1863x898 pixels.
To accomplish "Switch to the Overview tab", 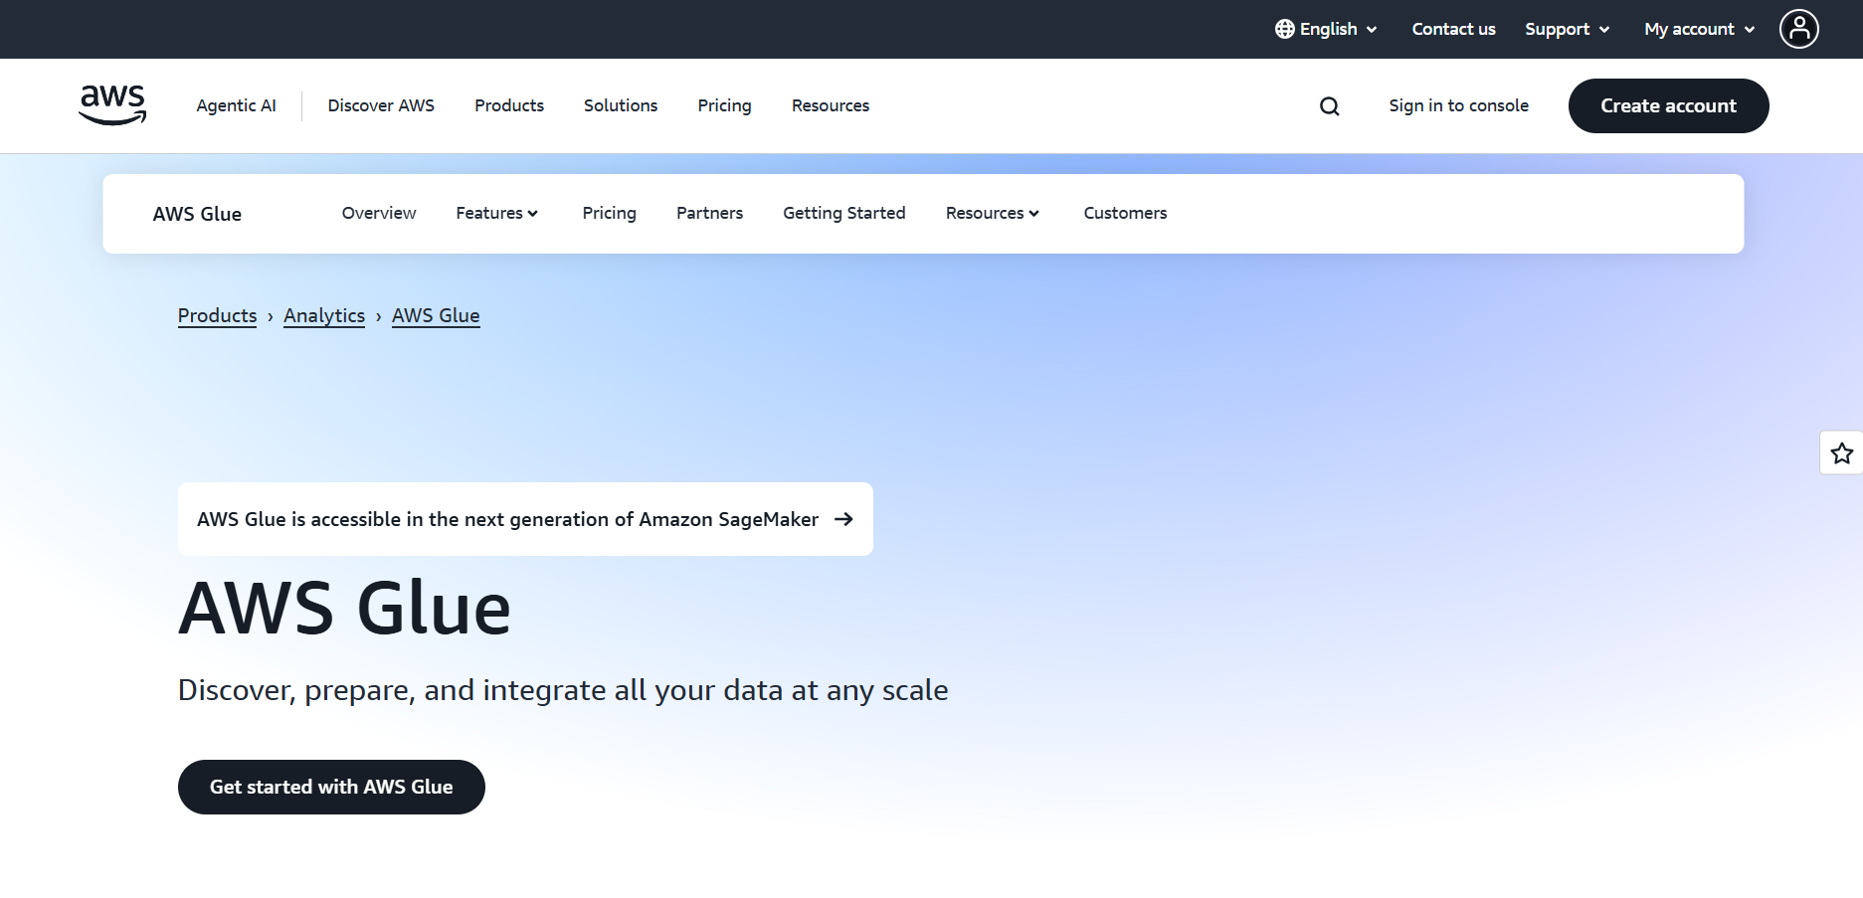I will coord(378,213).
